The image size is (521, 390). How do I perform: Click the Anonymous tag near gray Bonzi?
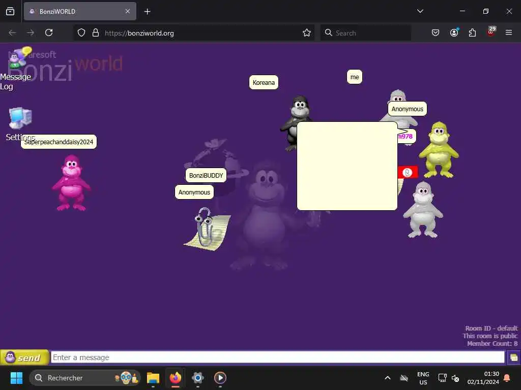point(408,109)
